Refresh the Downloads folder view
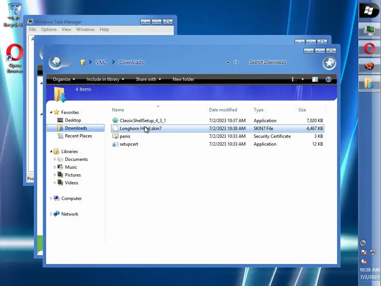Screen dimensions: 381x286 tap(236, 62)
